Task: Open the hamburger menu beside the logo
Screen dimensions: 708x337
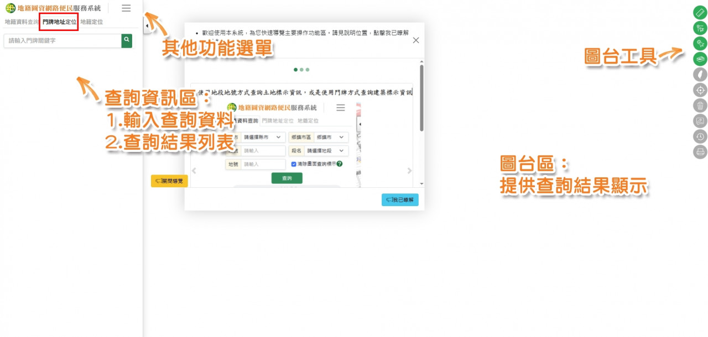Action: [x=126, y=8]
